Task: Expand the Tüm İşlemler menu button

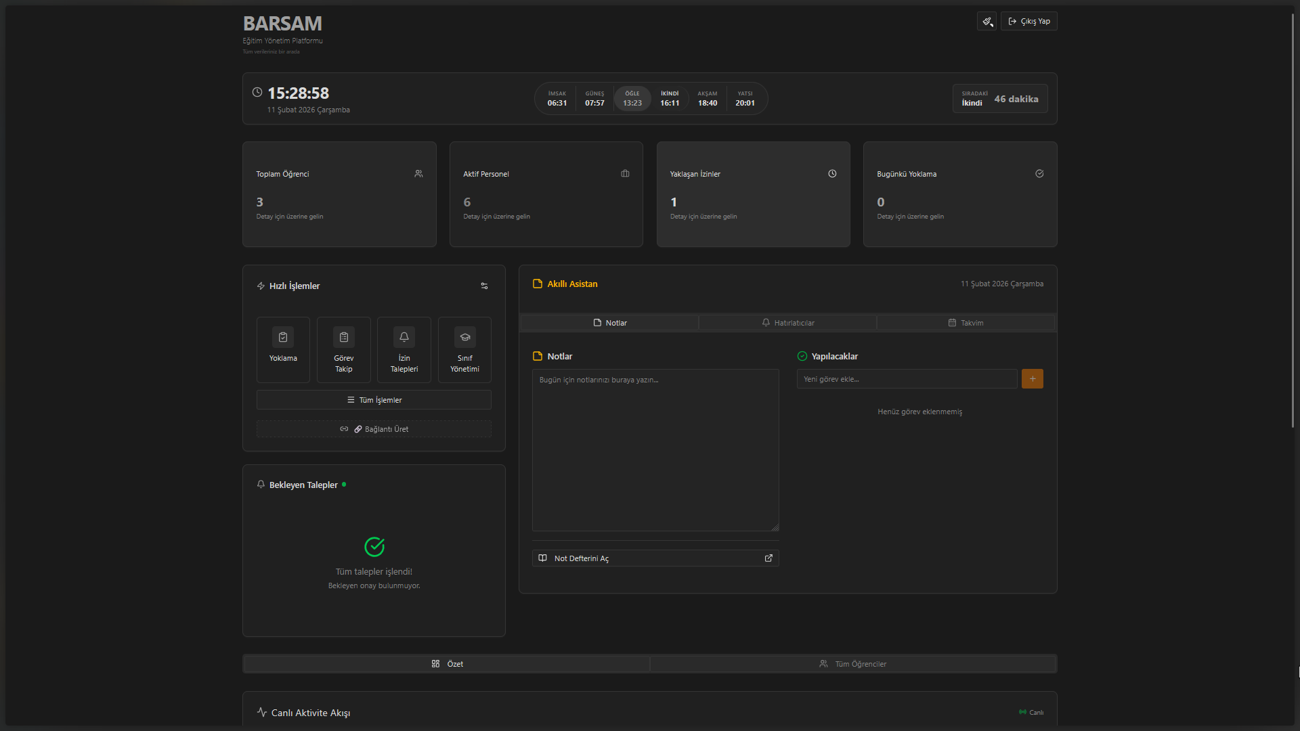Action: point(374,400)
